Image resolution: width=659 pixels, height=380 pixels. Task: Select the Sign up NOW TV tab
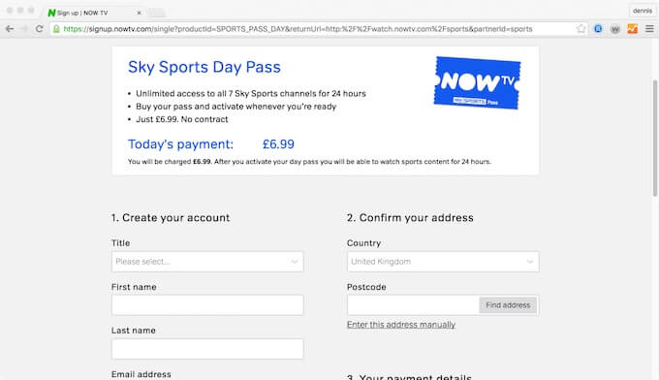93,13
